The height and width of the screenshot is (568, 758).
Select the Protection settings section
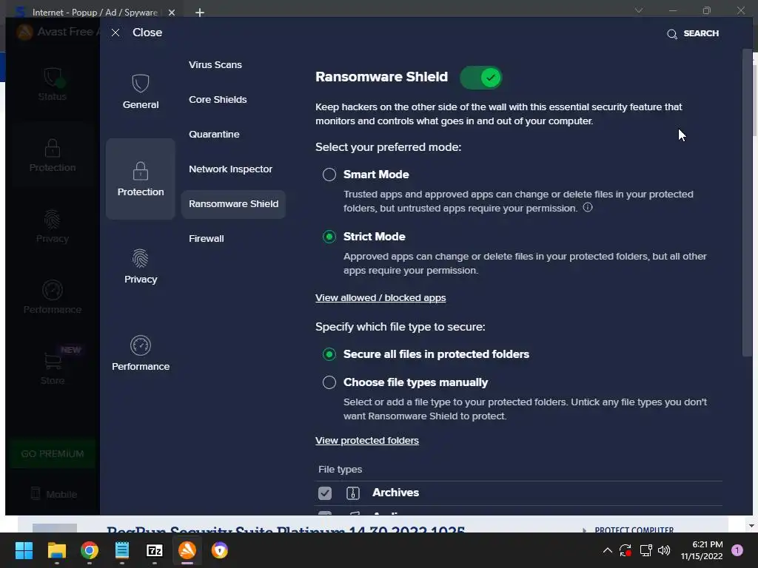(x=141, y=179)
